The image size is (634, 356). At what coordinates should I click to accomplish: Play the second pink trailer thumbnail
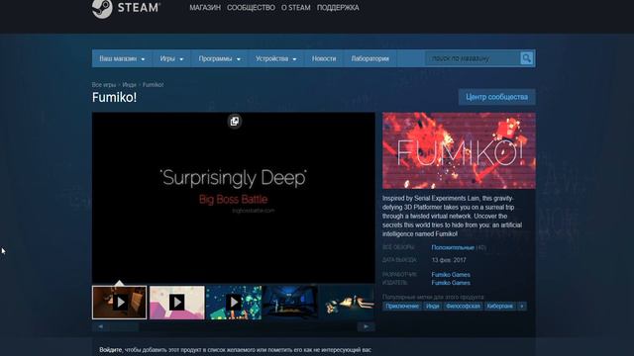[x=176, y=303]
